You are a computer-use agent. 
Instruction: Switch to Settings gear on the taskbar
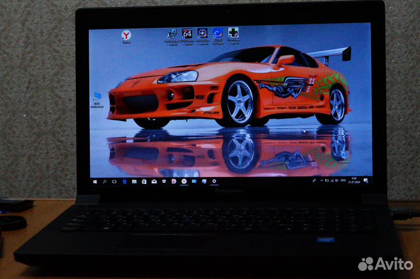pyautogui.click(x=214, y=181)
